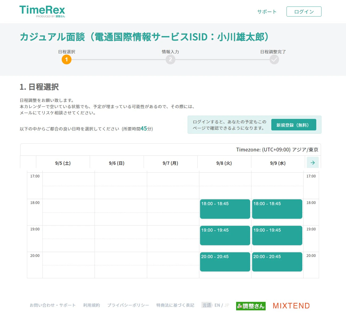Click the 9/5 (土) column header
The height and width of the screenshot is (314, 346).
pyautogui.click(x=63, y=163)
